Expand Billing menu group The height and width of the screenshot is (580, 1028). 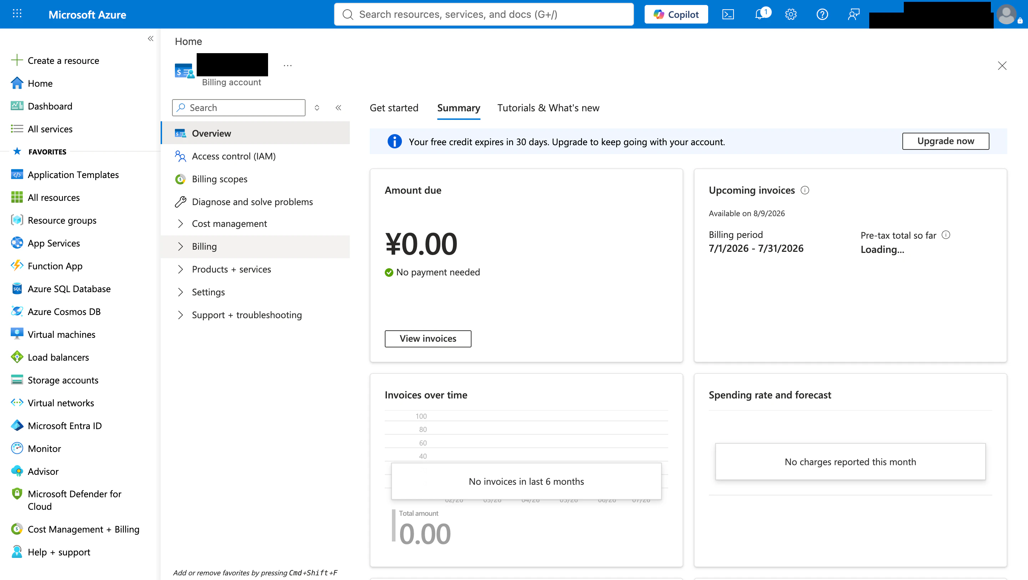[256, 246]
